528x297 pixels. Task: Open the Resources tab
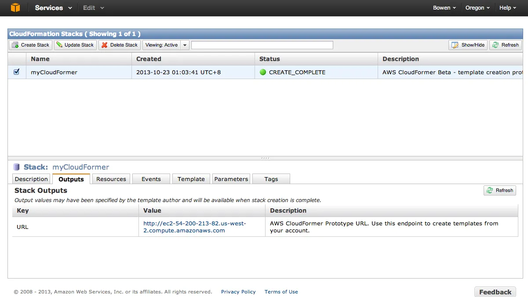tap(111, 179)
